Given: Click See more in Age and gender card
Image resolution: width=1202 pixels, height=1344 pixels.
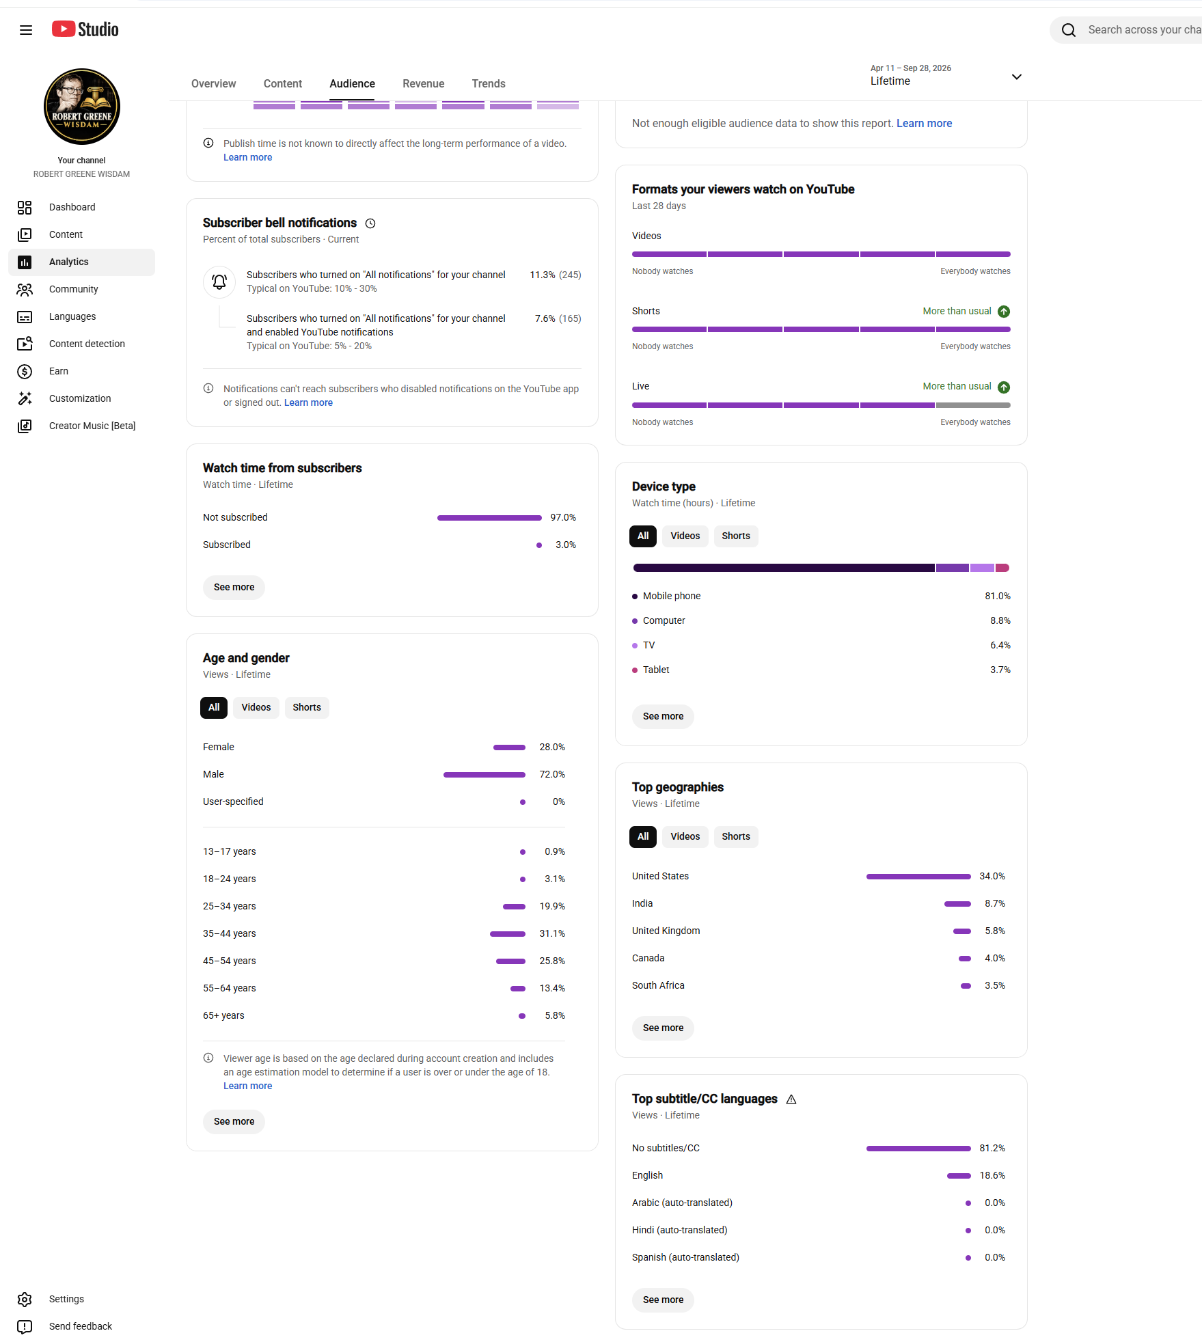Looking at the screenshot, I should pos(234,1121).
